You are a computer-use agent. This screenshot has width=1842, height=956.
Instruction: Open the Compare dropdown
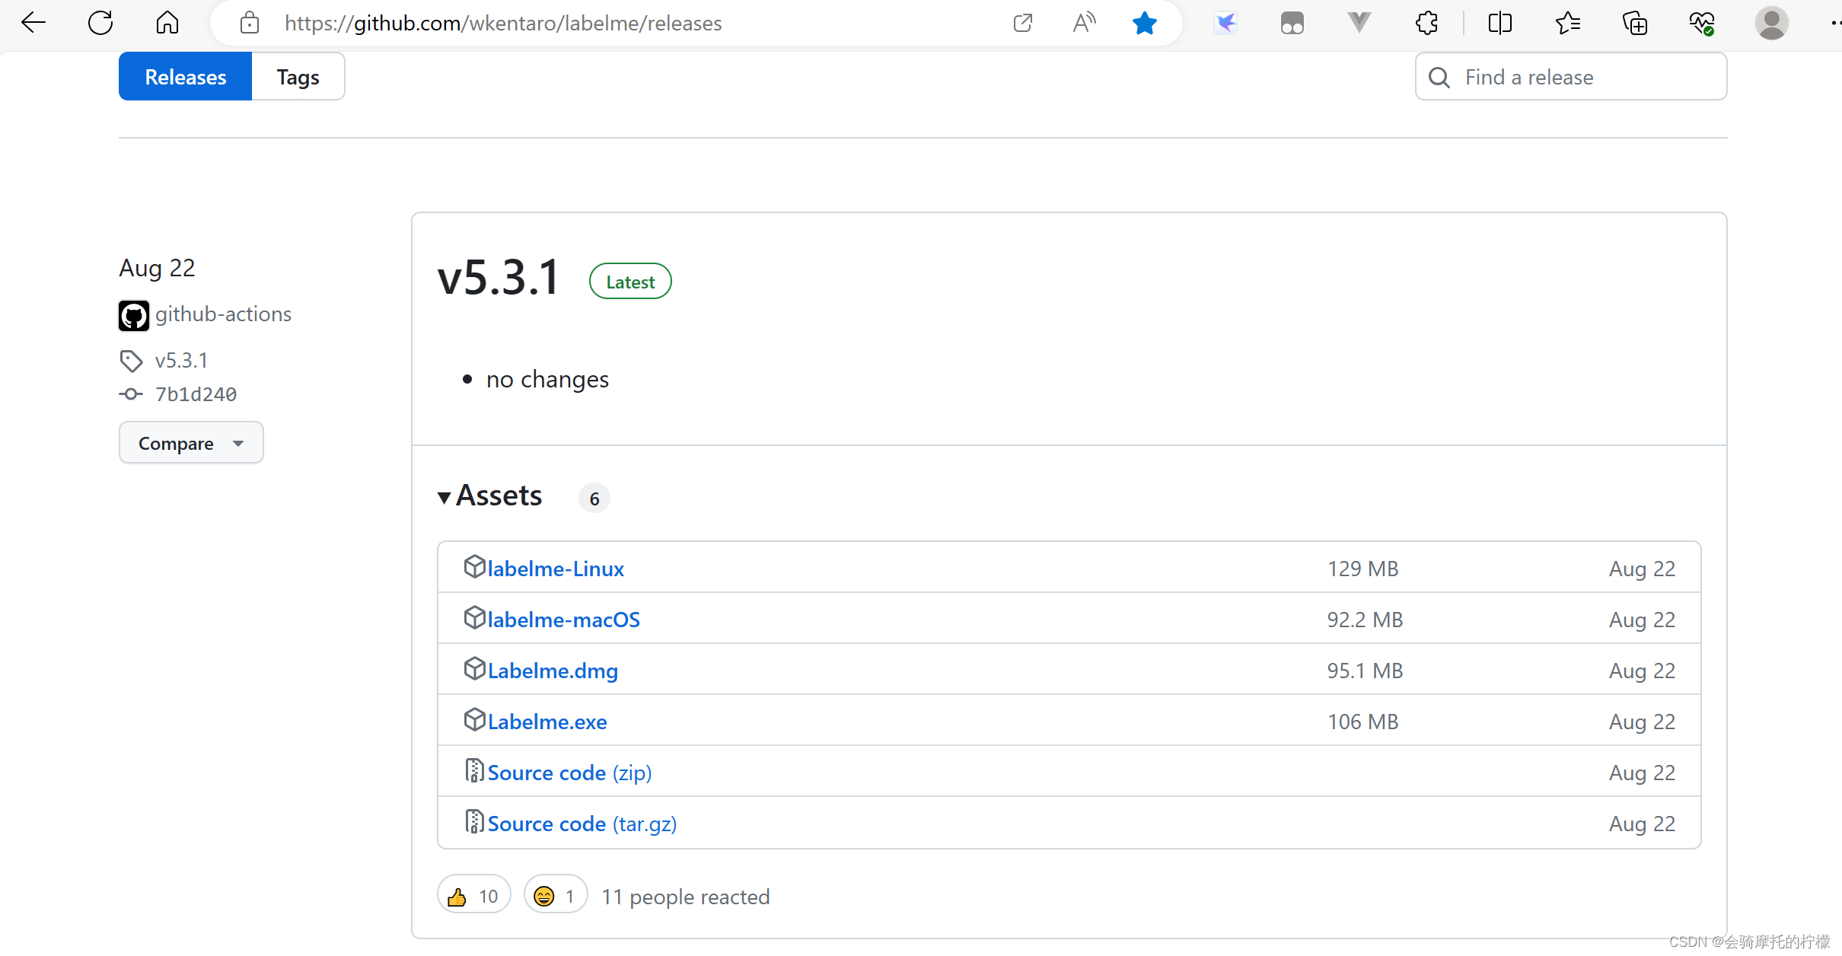pos(191,443)
